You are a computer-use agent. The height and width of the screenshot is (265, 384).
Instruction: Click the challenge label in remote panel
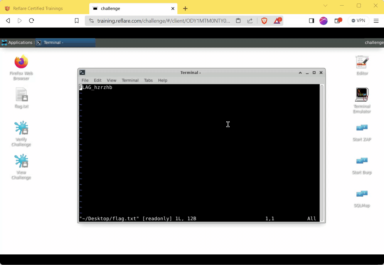374,43
